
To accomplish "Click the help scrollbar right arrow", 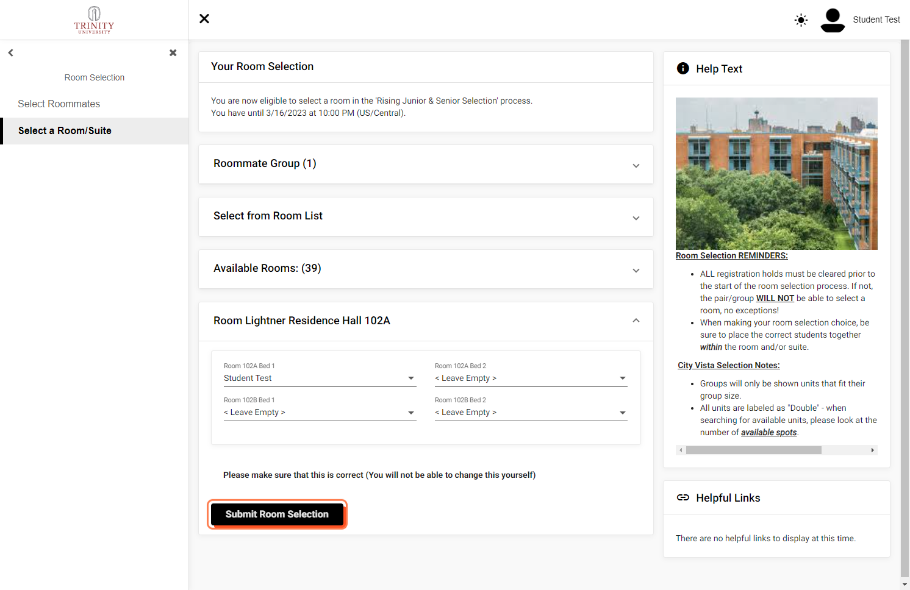I will pos(873,450).
